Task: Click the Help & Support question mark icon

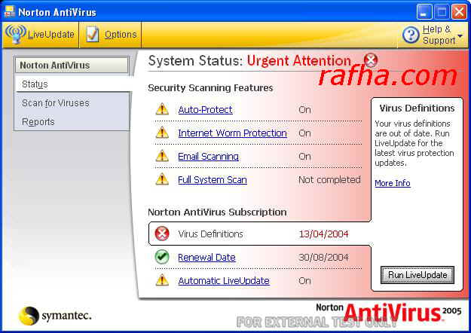Action: (x=411, y=35)
